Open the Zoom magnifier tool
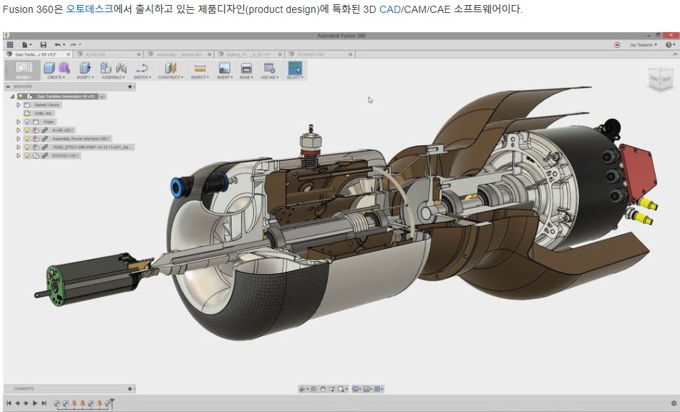 pos(343,389)
